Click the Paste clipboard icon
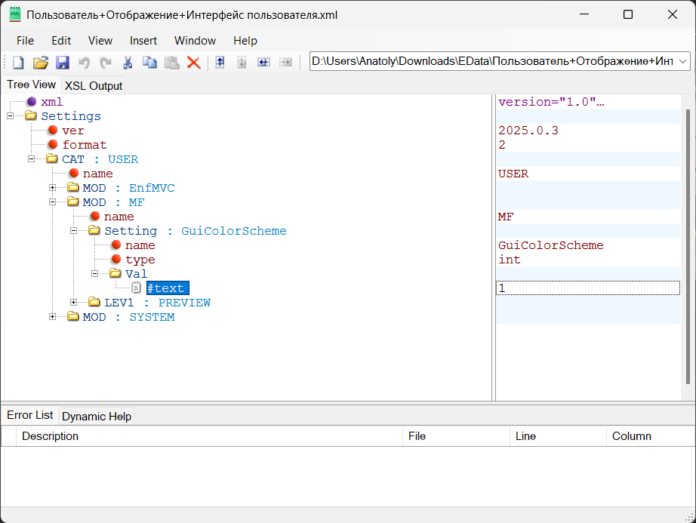Viewport: 696px width, 523px height. pos(172,63)
